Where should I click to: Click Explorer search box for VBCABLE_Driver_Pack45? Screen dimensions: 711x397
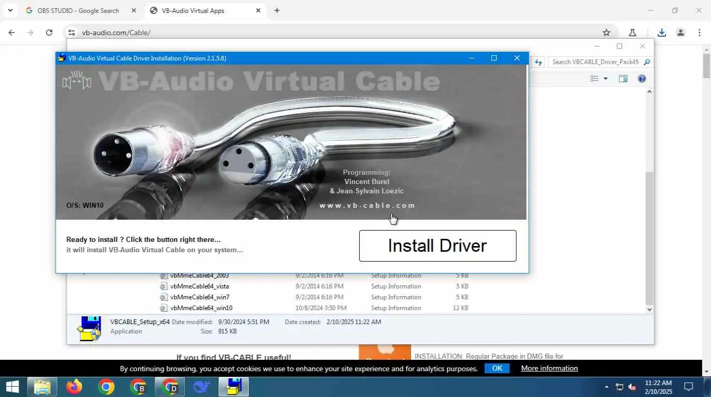(595, 62)
